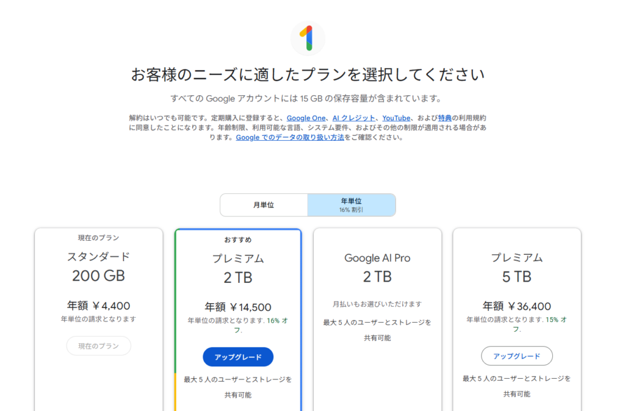The height and width of the screenshot is (411, 625).
Task: Click the Google One logo icon
Action: click(x=308, y=38)
